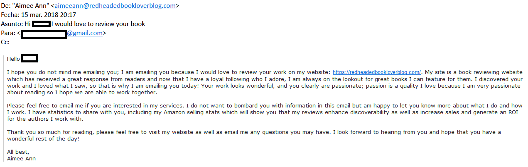
Task: Click the "Cc:" field label
Action: (x=5, y=42)
